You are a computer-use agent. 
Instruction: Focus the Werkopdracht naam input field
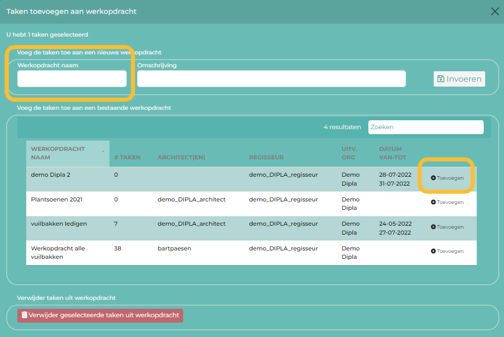pyautogui.click(x=72, y=79)
